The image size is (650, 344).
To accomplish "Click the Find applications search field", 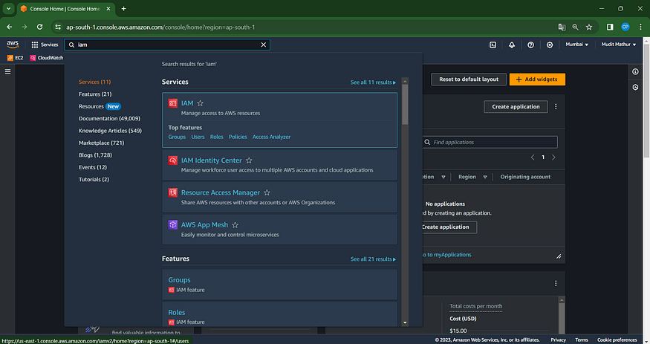I will pos(490,142).
